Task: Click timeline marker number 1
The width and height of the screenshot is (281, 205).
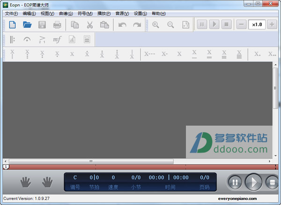Action: (6, 167)
